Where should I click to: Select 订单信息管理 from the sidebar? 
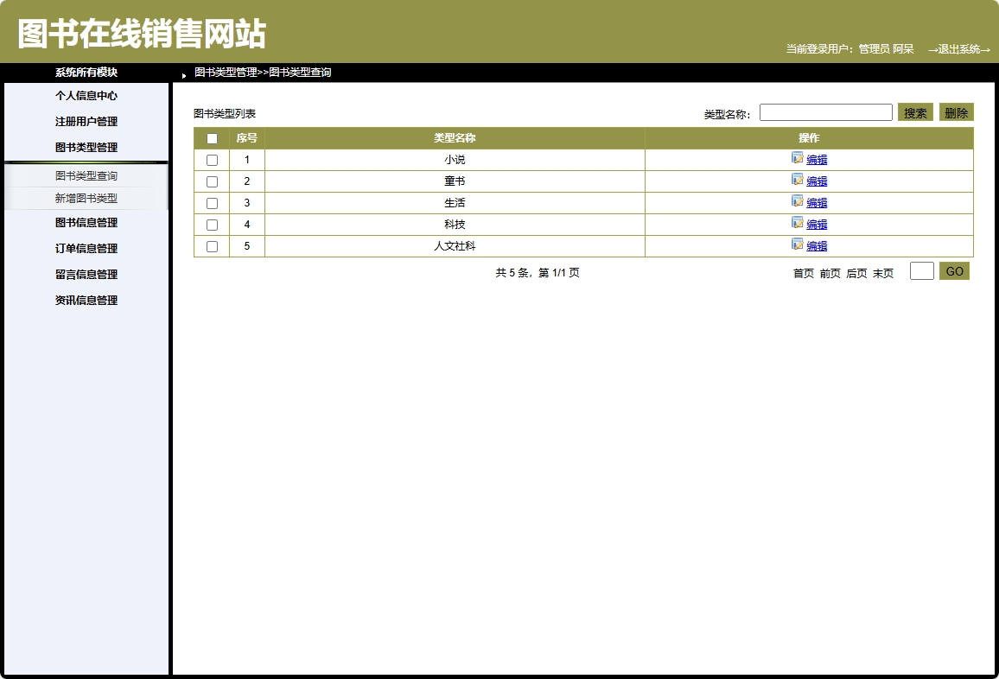point(86,249)
